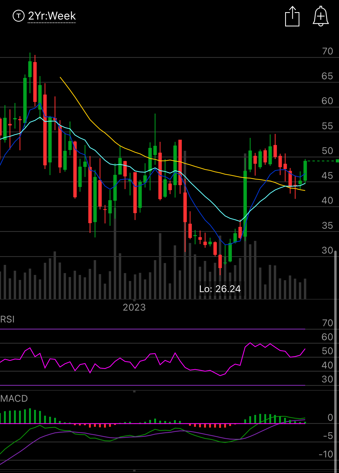The height and width of the screenshot is (473, 339).
Task: Tap the 2023 year marker on the time axis
Action: 134,307
